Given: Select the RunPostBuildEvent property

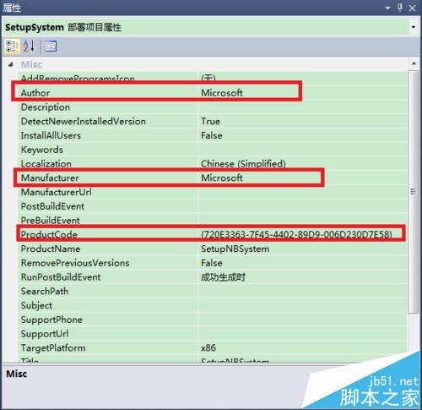Looking at the screenshot, I should (x=61, y=277).
